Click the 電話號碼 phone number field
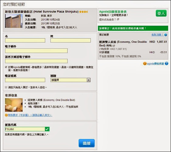Image resolution: width=171 pixels, height=152 pixels. (x=25, y=80)
